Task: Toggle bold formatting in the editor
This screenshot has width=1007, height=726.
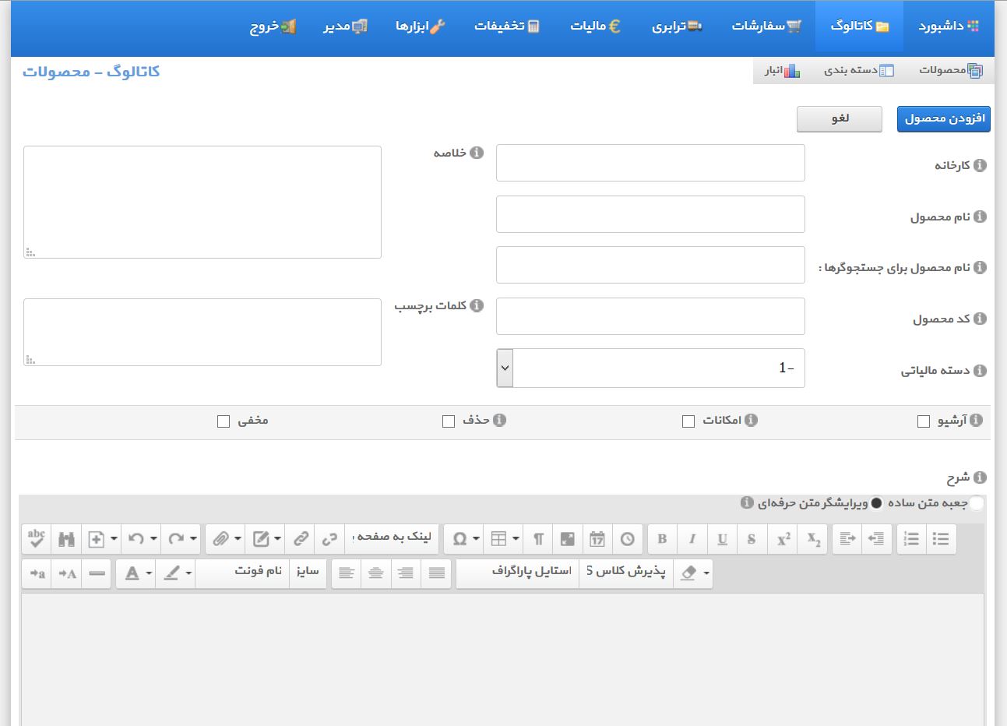Action: [662, 539]
